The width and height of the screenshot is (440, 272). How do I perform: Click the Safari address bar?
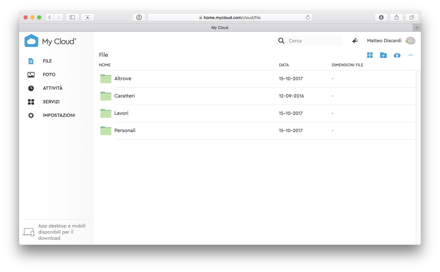230,17
